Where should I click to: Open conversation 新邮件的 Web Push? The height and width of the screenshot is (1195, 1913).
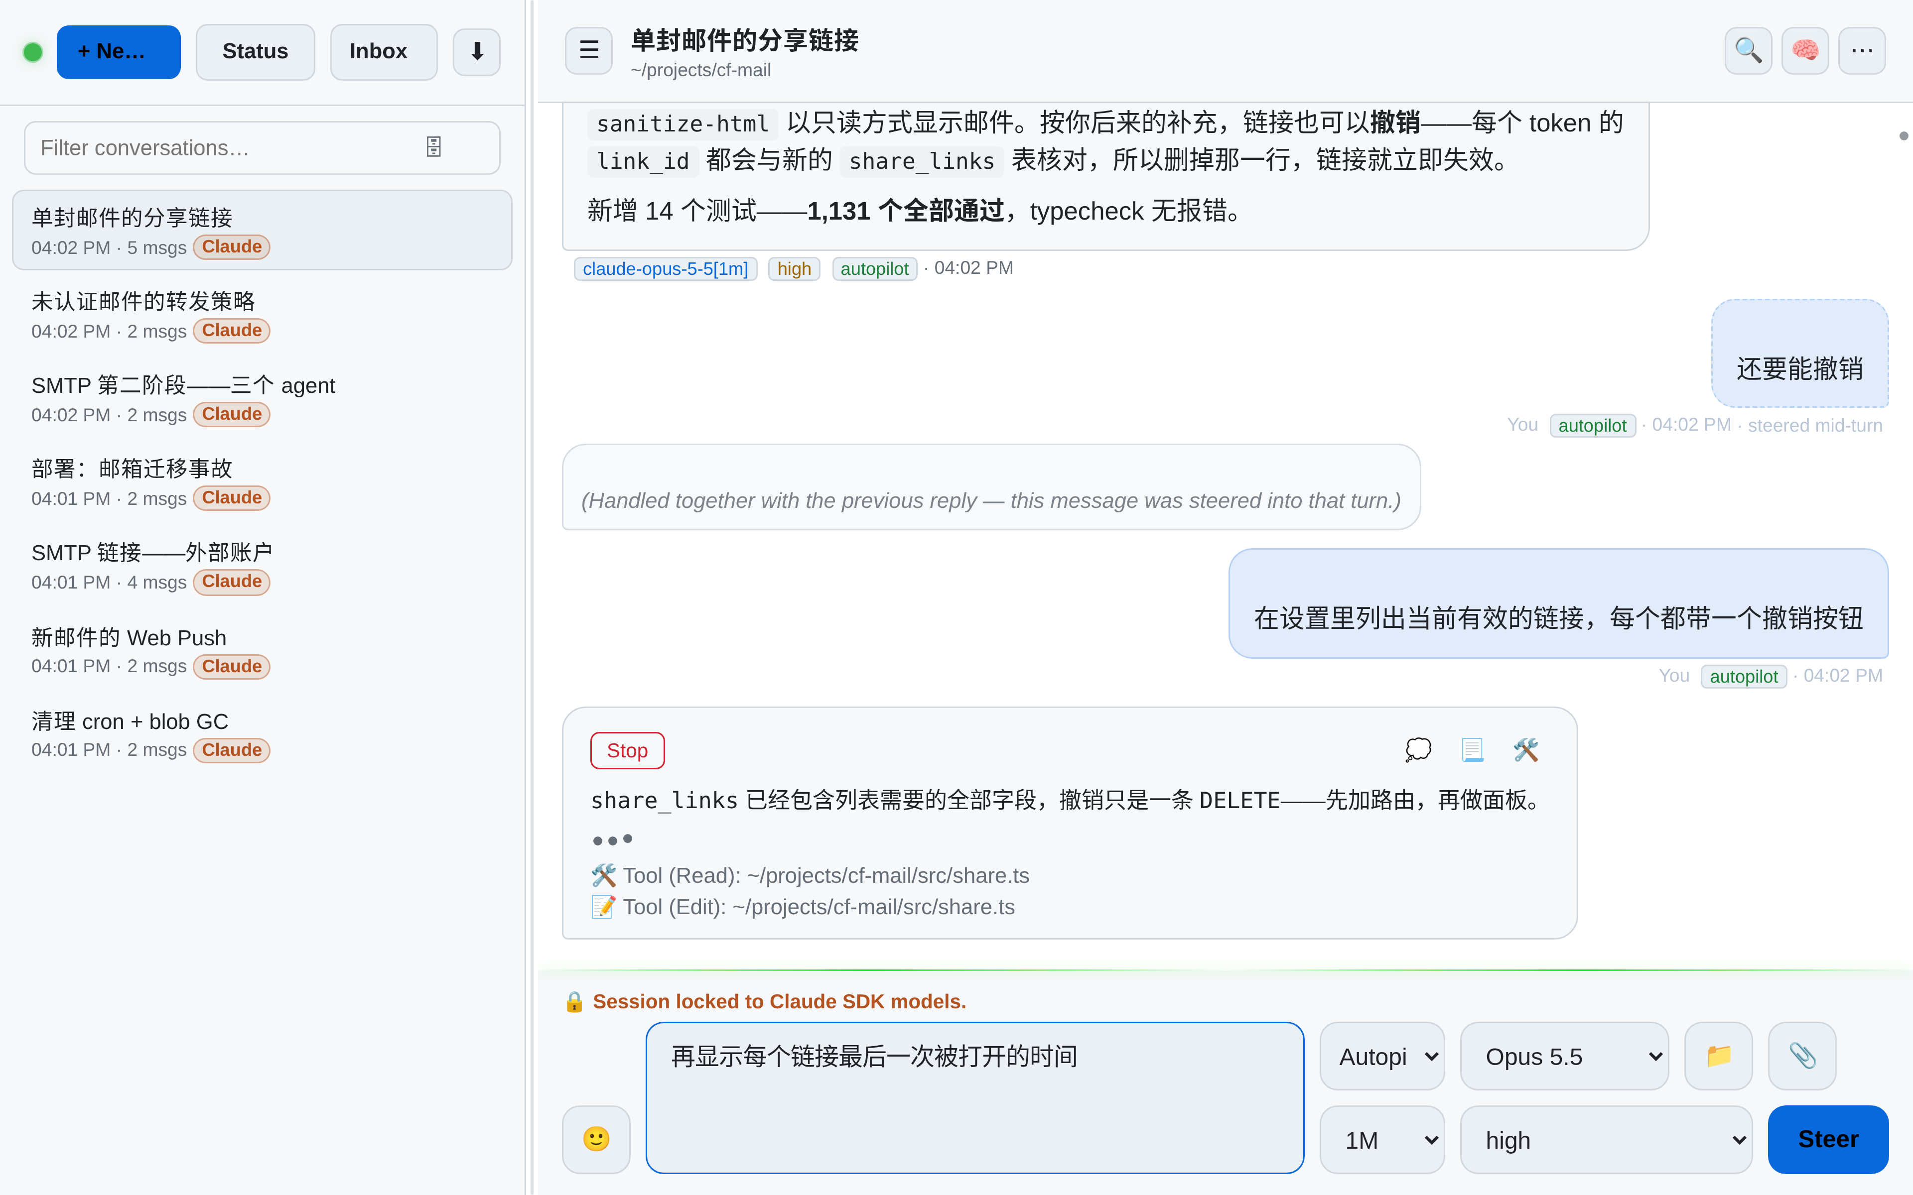262,650
